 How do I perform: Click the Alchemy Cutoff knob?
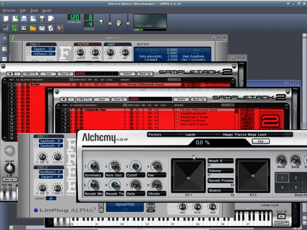point(135,166)
